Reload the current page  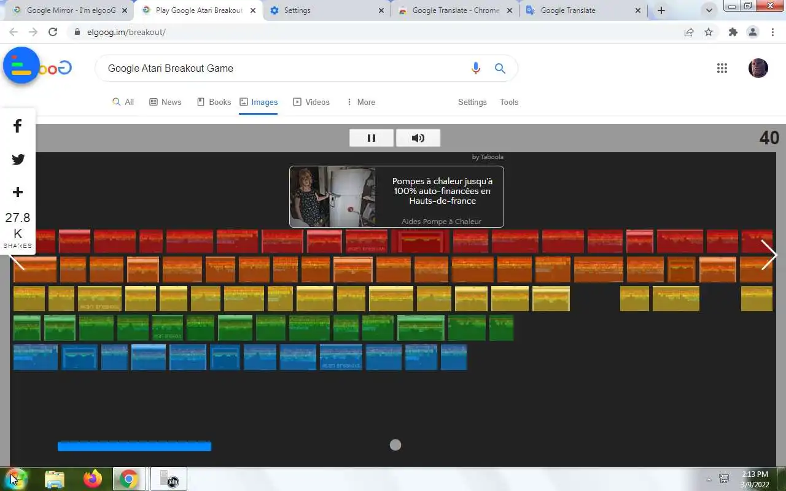53,32
